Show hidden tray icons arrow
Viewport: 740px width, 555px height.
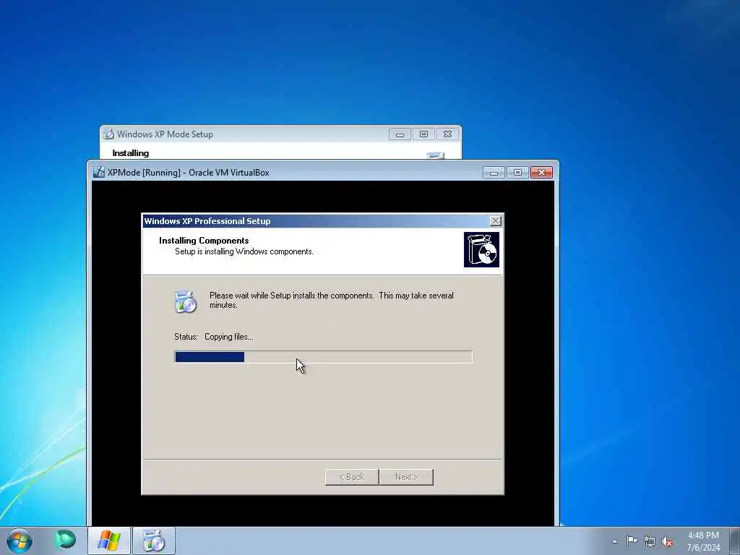[x=614, y=541]
